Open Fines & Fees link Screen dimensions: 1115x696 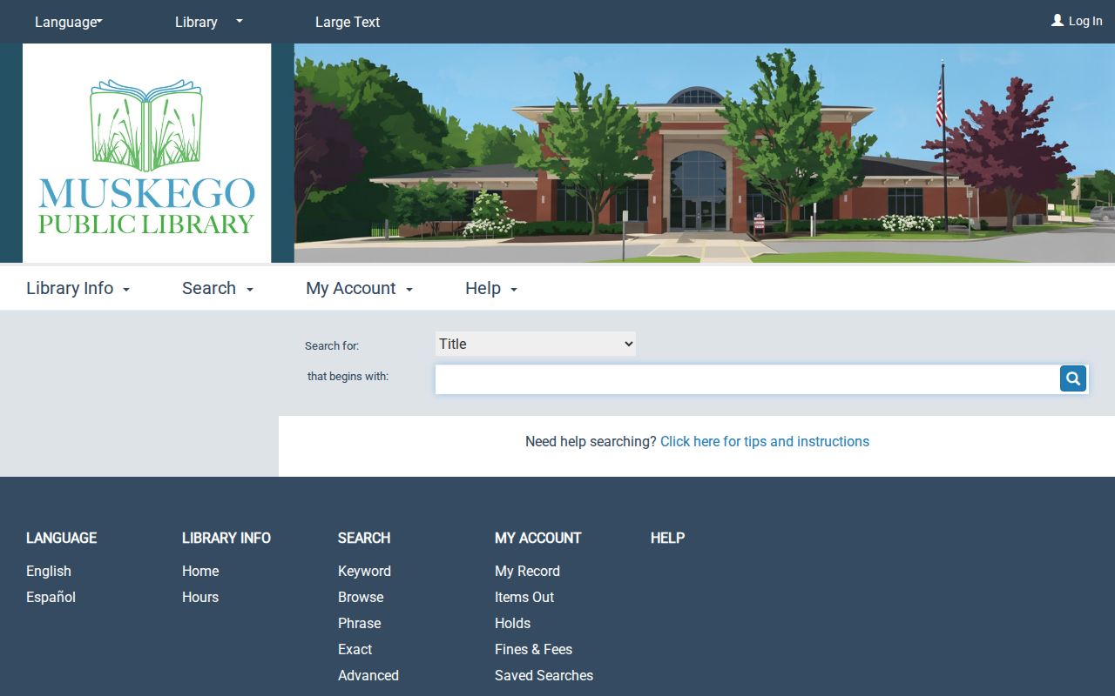tap(533, 649)
